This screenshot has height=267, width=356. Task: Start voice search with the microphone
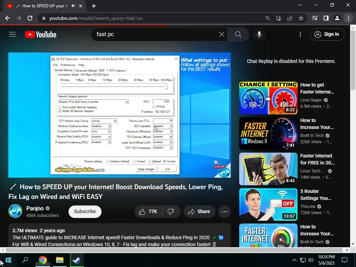(259, 34)
